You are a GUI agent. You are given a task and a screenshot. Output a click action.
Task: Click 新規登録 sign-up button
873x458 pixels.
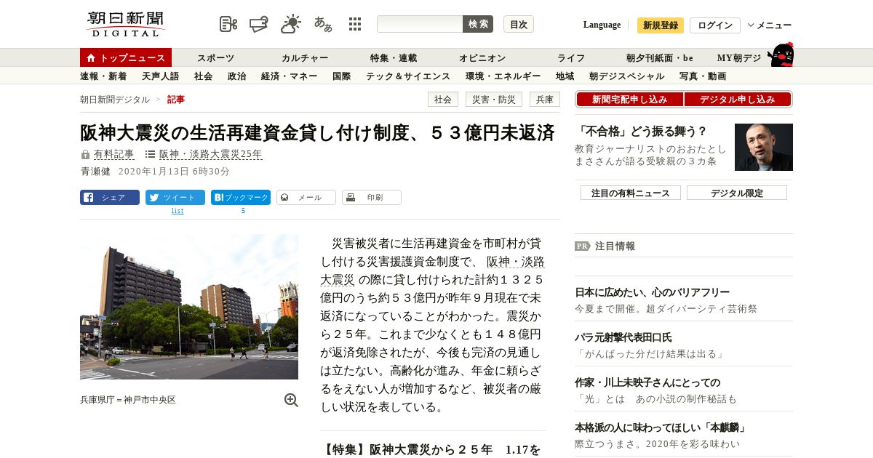click(661, 25)
